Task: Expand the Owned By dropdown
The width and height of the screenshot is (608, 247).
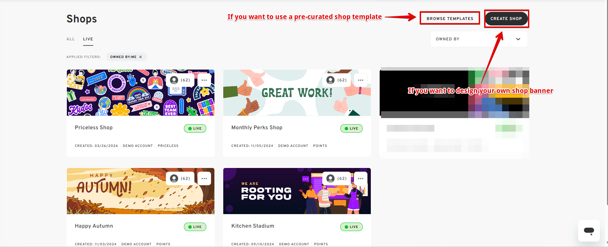Action: (479, 39)
